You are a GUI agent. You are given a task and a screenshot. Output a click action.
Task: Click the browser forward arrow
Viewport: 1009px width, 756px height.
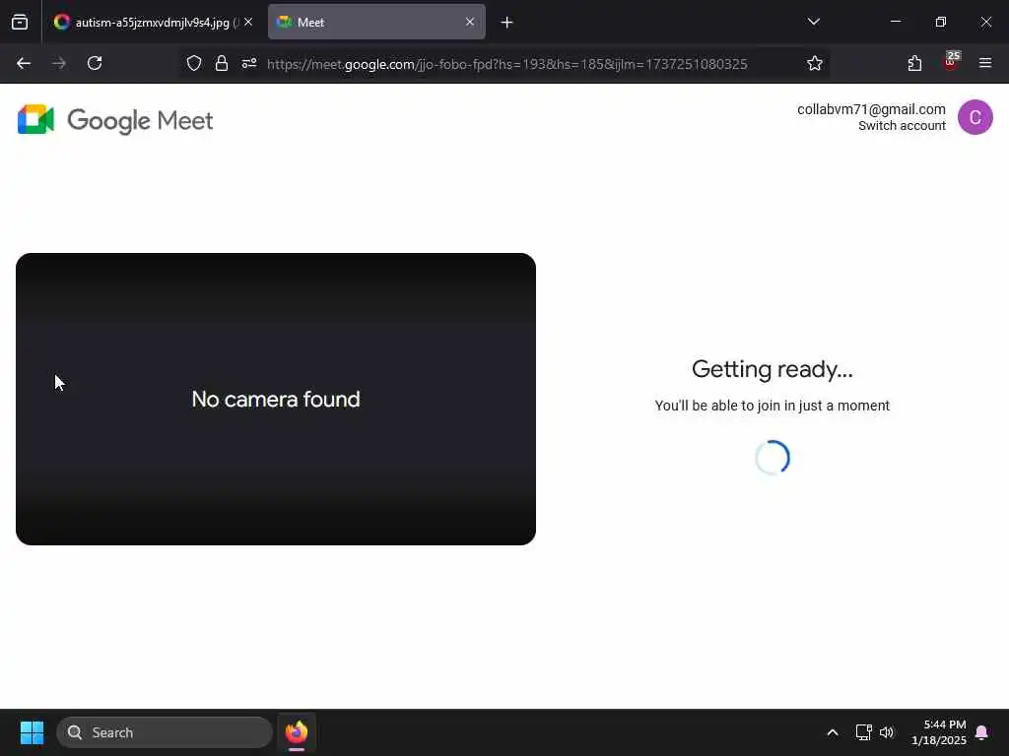click(x=59, y=63)
